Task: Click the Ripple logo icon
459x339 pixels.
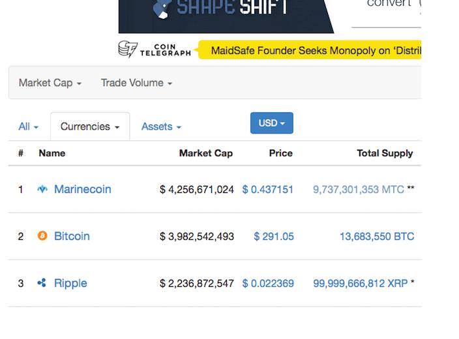Action: (42, 283)
